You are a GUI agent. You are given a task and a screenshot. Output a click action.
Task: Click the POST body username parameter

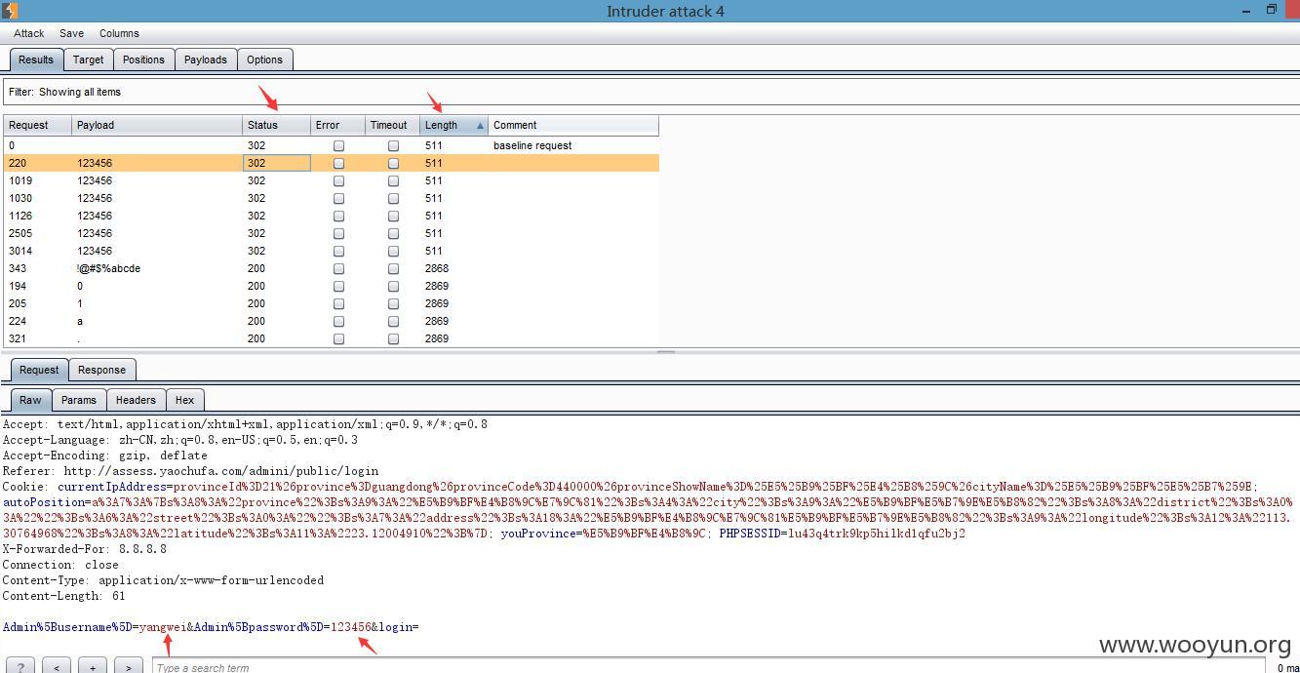click(x=93, y=627)
